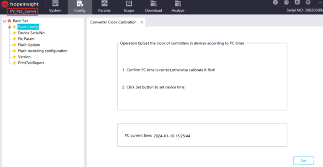This screenshot has height=167, width=323.
Task: Open the Params module icon
Action: tap(104, 3)
